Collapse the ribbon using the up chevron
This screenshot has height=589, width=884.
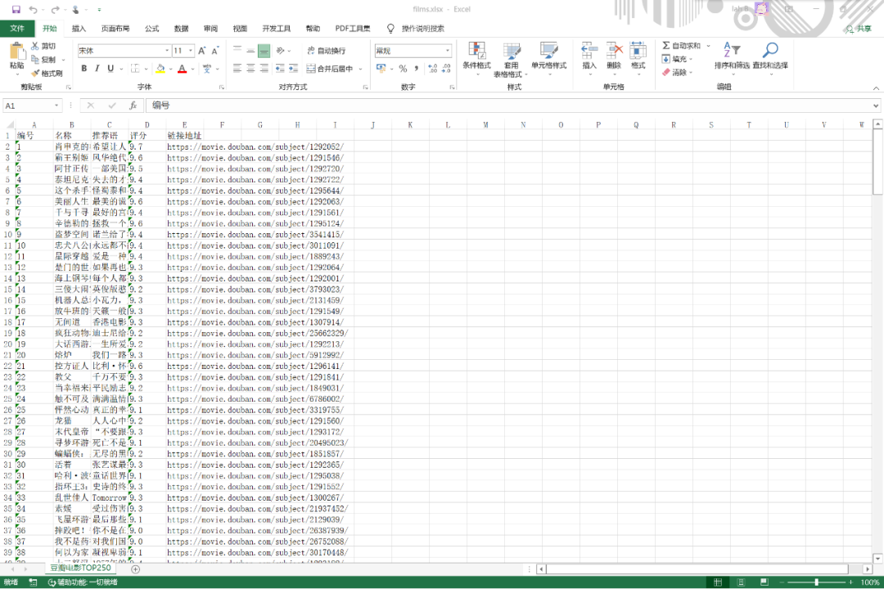coord(876,88)
